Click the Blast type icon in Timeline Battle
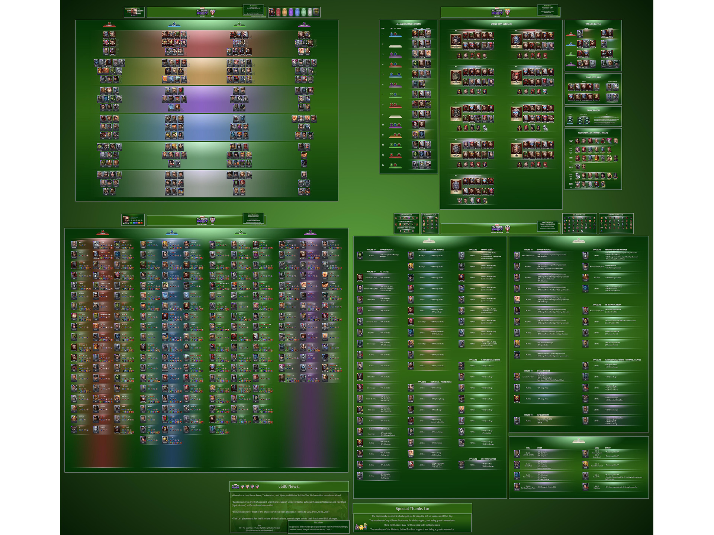Screen dimensions: 714x535 pos(571,45)
